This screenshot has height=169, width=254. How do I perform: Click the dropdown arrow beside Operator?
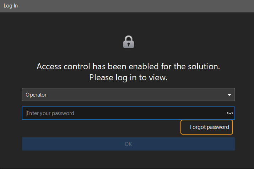coord(229,95)
